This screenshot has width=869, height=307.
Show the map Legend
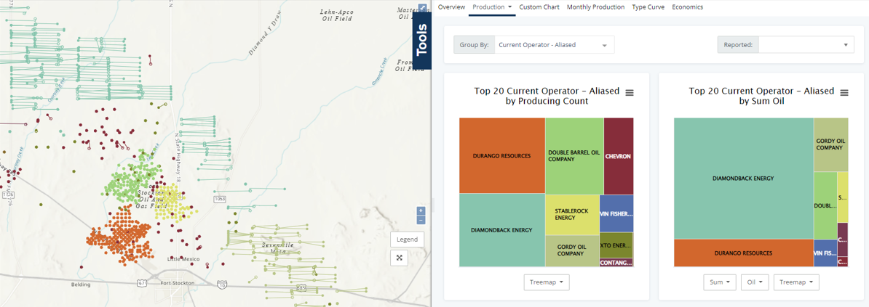click(x=408, y=240)
